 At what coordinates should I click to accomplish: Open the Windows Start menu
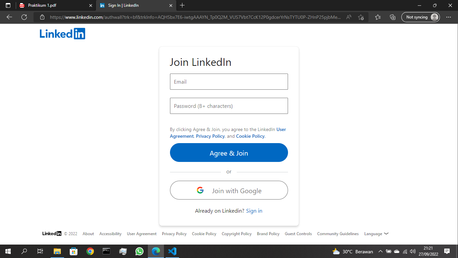pyautogui.click(x=8, y=251)
